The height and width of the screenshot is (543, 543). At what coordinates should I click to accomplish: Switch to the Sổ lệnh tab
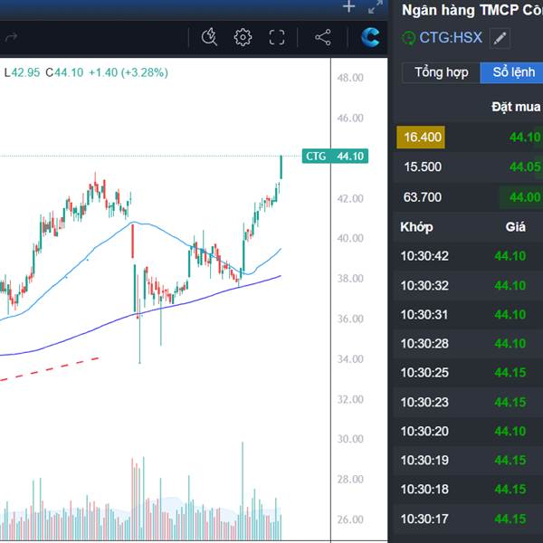pyautogui.click(x=512, y=72)
